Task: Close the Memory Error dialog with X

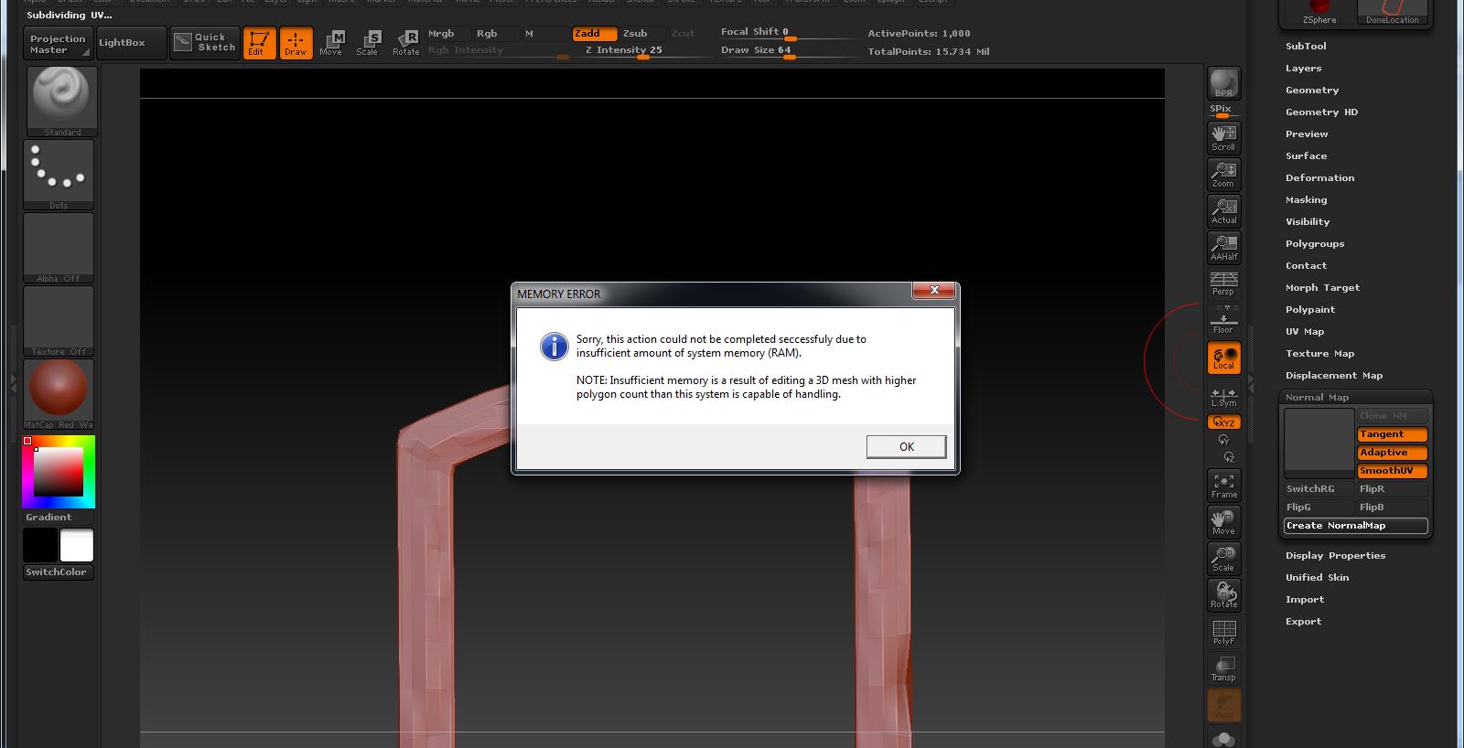Action: (x=934, y=291)
